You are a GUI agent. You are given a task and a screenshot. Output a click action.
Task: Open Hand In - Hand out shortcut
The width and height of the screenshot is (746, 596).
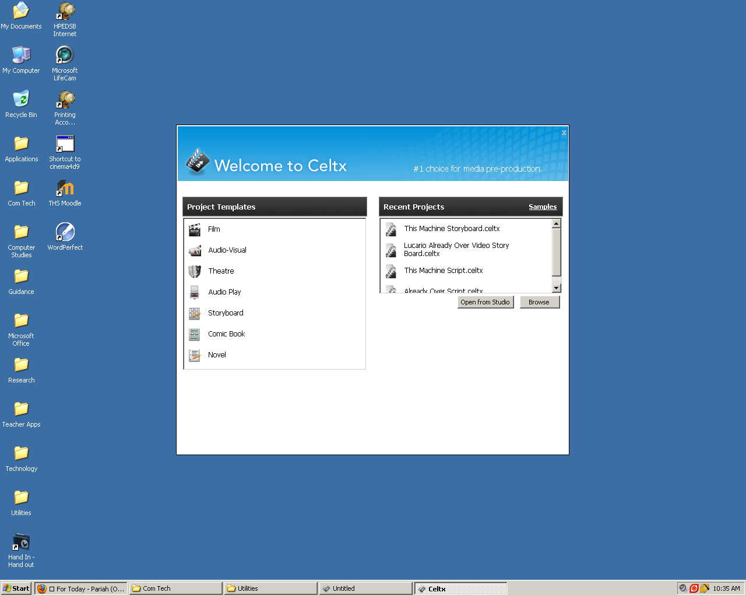coord(21,541)
